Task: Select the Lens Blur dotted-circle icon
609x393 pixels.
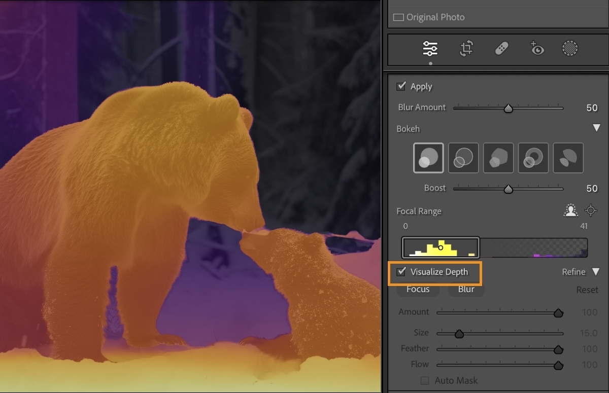Action: 569,48
